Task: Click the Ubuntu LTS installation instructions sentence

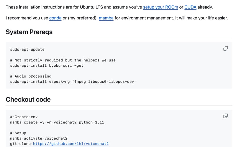Action: click(74, 7)
